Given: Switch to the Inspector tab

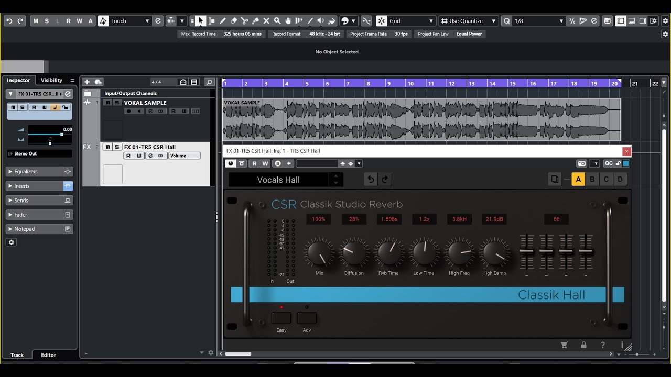Looking at the screenshot, I should pyautogui.click(x=18, y=80).
